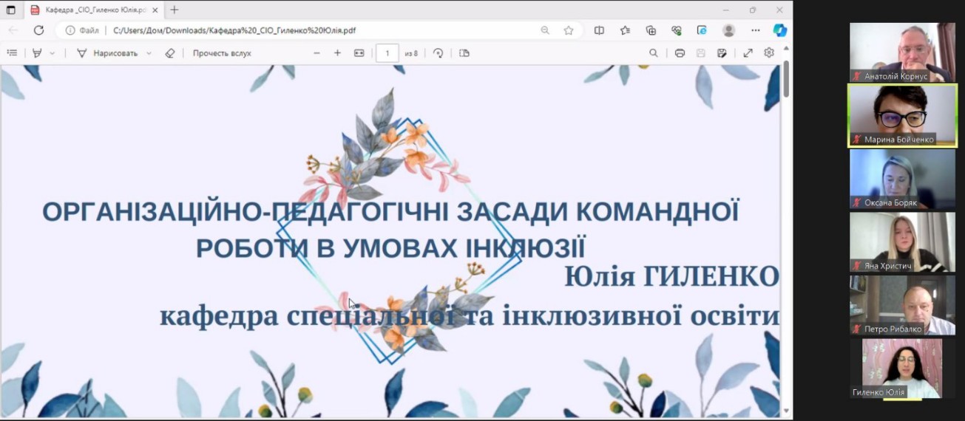Click the zoom out minus icon

[316, 53]
